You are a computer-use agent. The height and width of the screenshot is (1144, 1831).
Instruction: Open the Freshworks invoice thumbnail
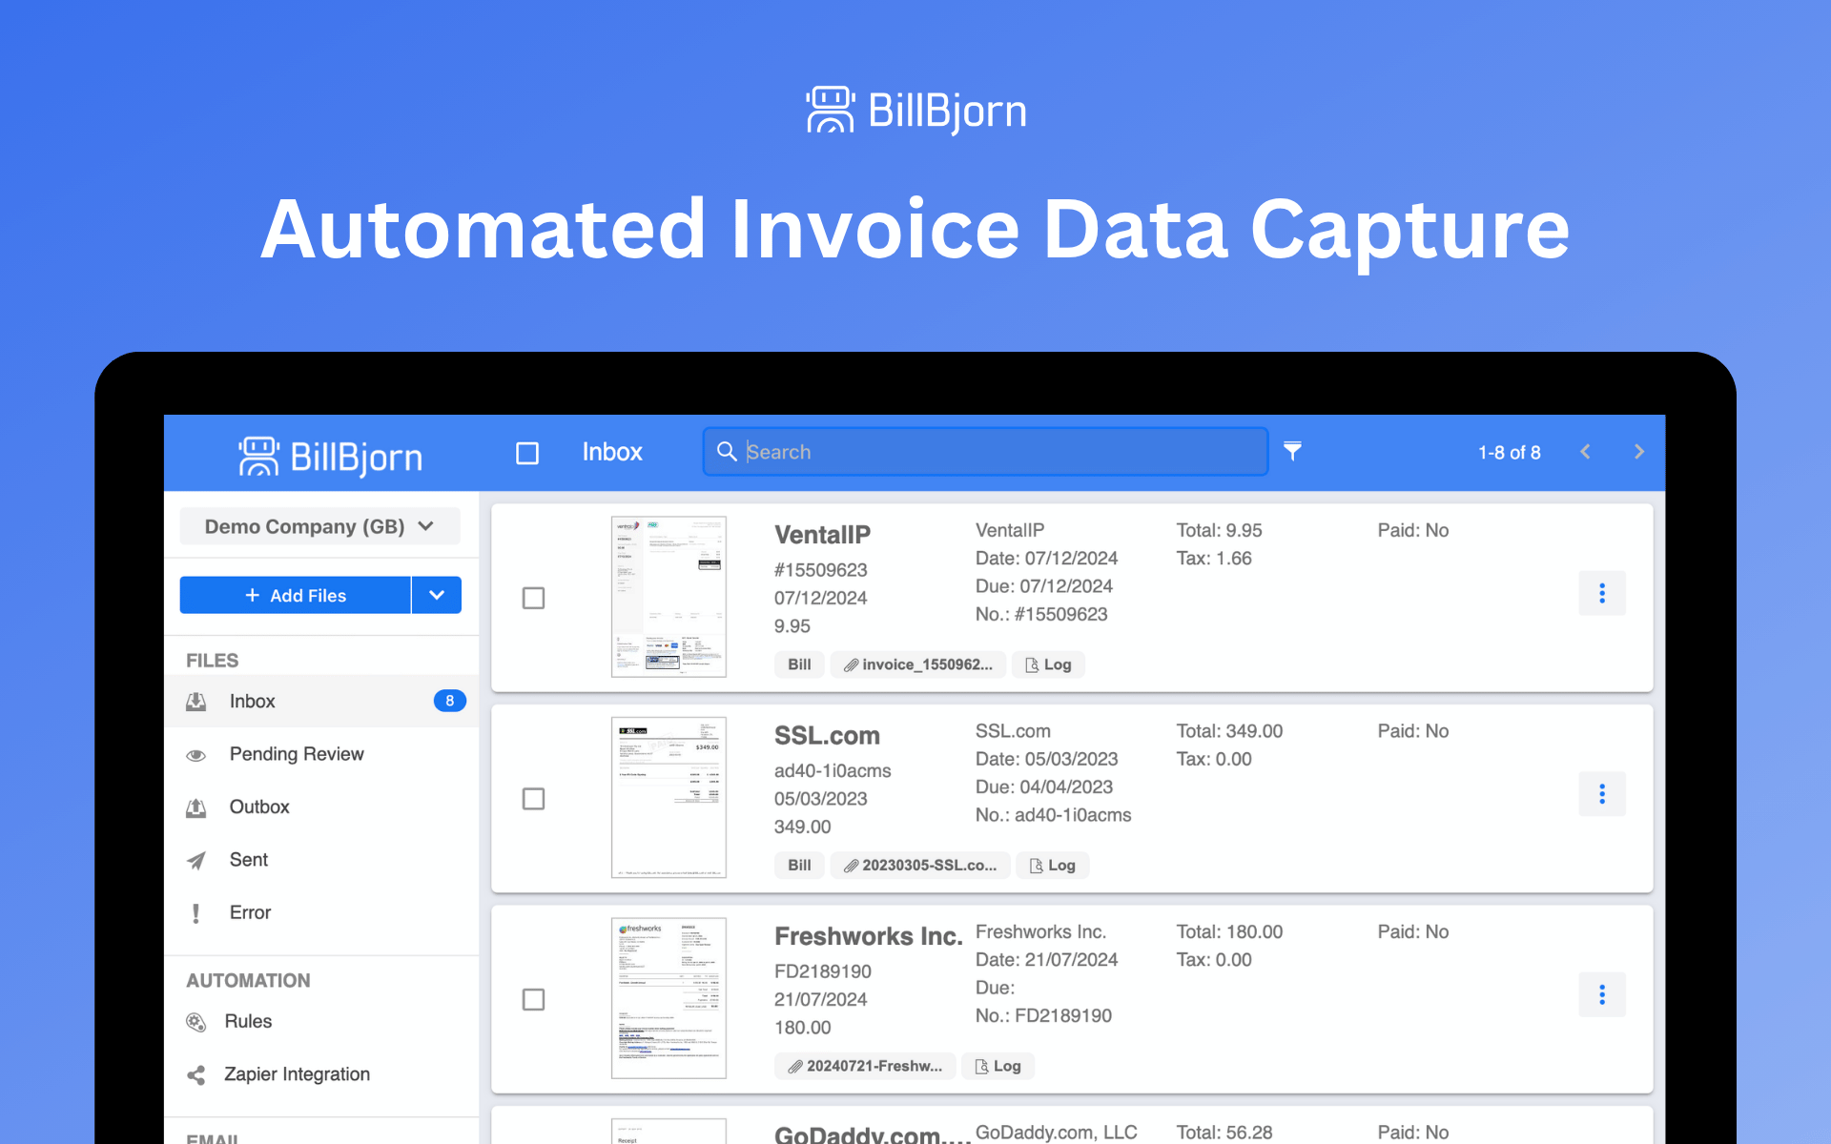(x=669, y=998)
